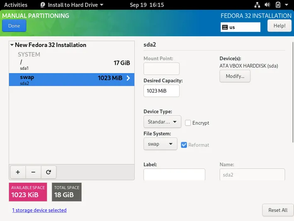Image resolution: width=294 pixels, height=221 pixels.
Task: Select the swap sda2 partition row
Action: [72, 80]
